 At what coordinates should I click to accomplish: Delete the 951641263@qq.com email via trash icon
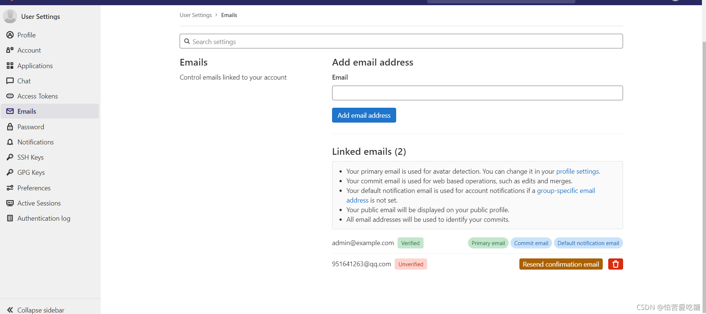[x=615, y=264]
